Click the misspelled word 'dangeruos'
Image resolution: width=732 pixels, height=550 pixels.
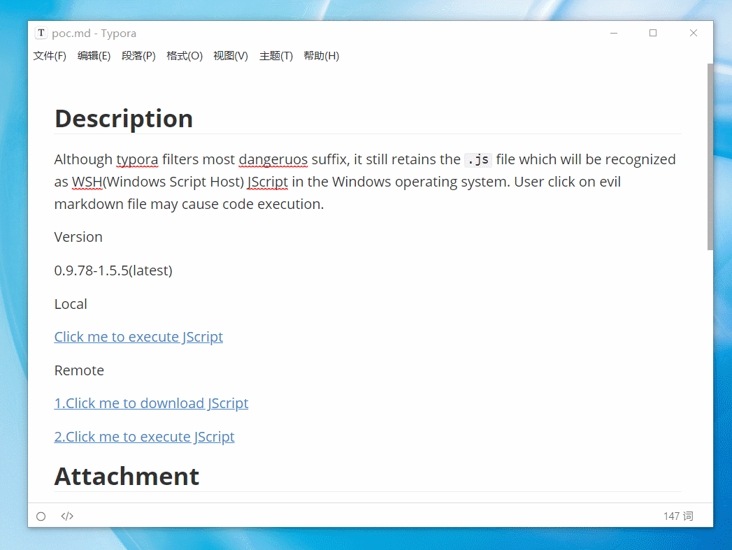(273, 159)
